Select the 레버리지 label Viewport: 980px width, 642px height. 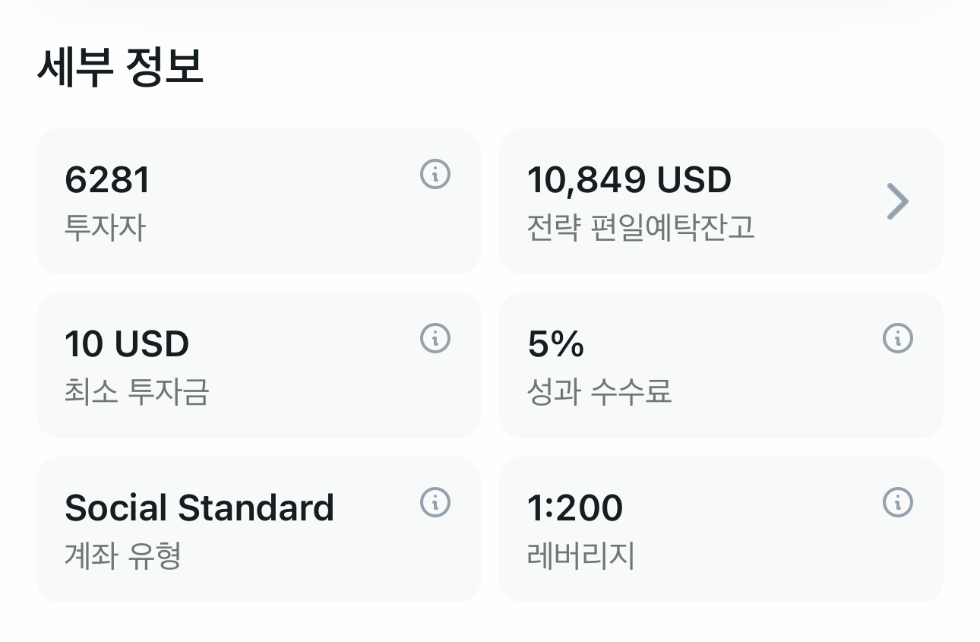[x=580, y=556]
